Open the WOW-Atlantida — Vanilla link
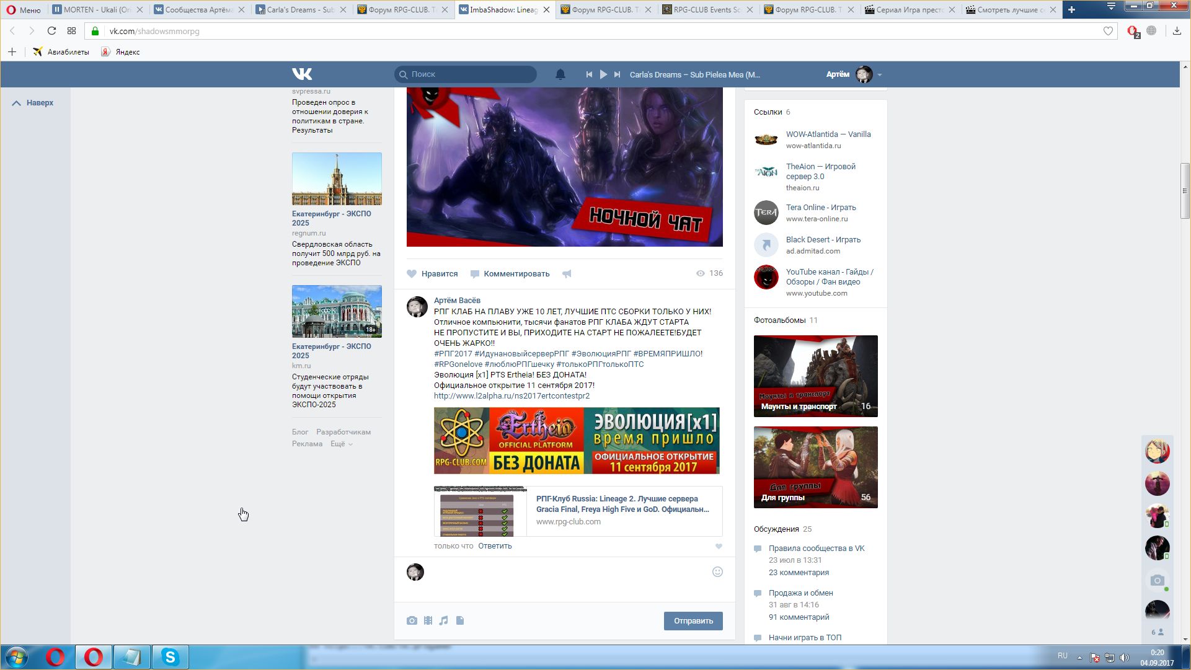The image size is (1191, 670). pos(828,134)
